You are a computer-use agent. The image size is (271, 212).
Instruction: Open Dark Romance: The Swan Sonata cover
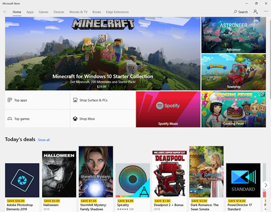(x=206, y=172)
